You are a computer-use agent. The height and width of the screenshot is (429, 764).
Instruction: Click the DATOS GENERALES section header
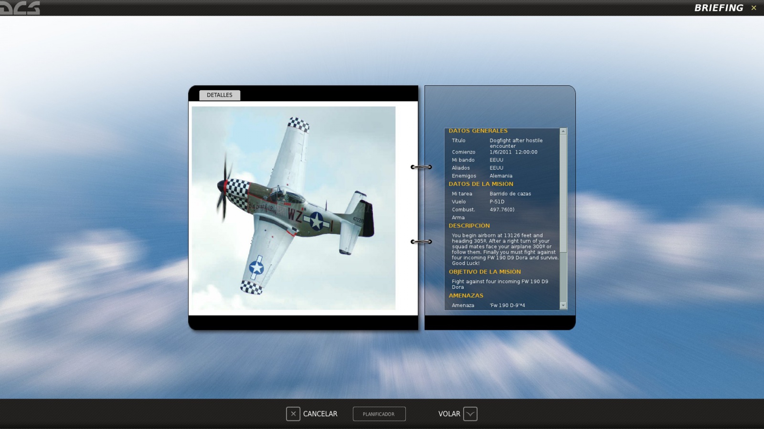tap(478, 131)
